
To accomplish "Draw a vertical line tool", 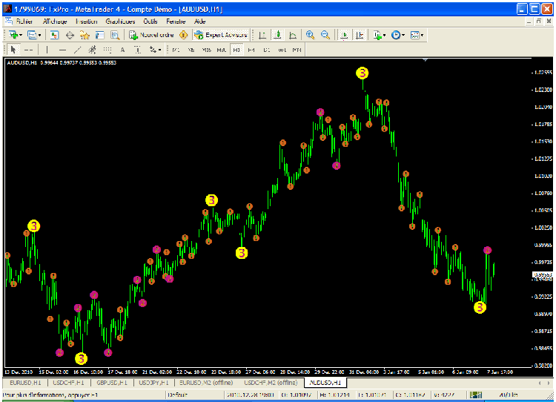I will [x=47, y=50].
